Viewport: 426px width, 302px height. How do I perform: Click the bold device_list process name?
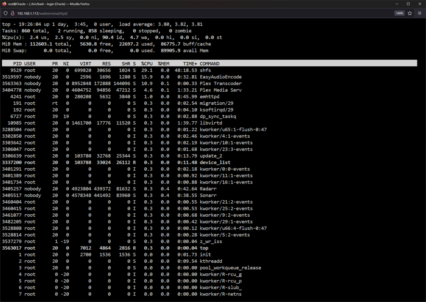coord(215,162)
